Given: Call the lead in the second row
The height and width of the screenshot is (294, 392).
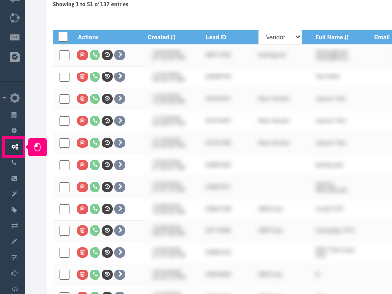Looking at the screenshot, I should pos(95,77).
